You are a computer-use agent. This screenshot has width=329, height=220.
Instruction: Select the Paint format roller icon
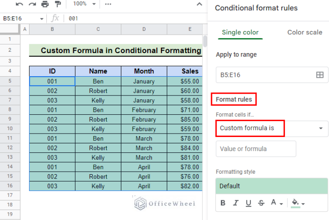(58, 4)
